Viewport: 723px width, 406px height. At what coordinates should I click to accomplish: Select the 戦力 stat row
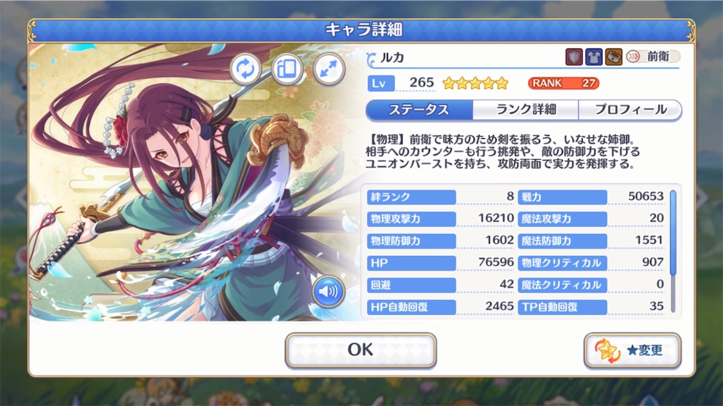coord(592,197)
